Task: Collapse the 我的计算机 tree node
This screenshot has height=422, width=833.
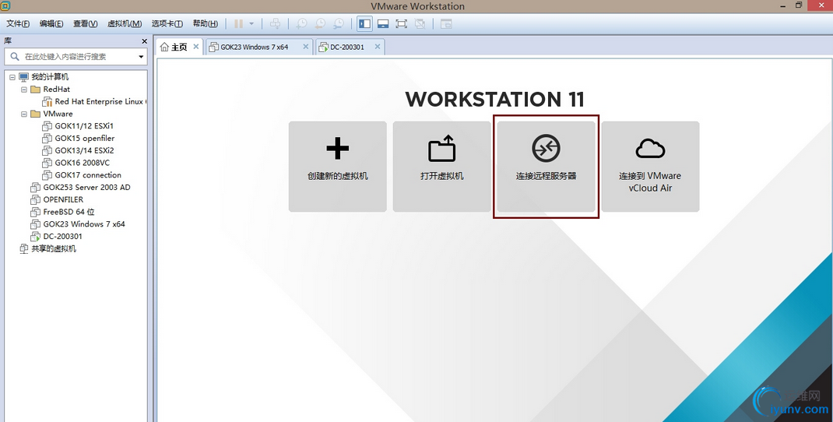Action: click(12, 77)
